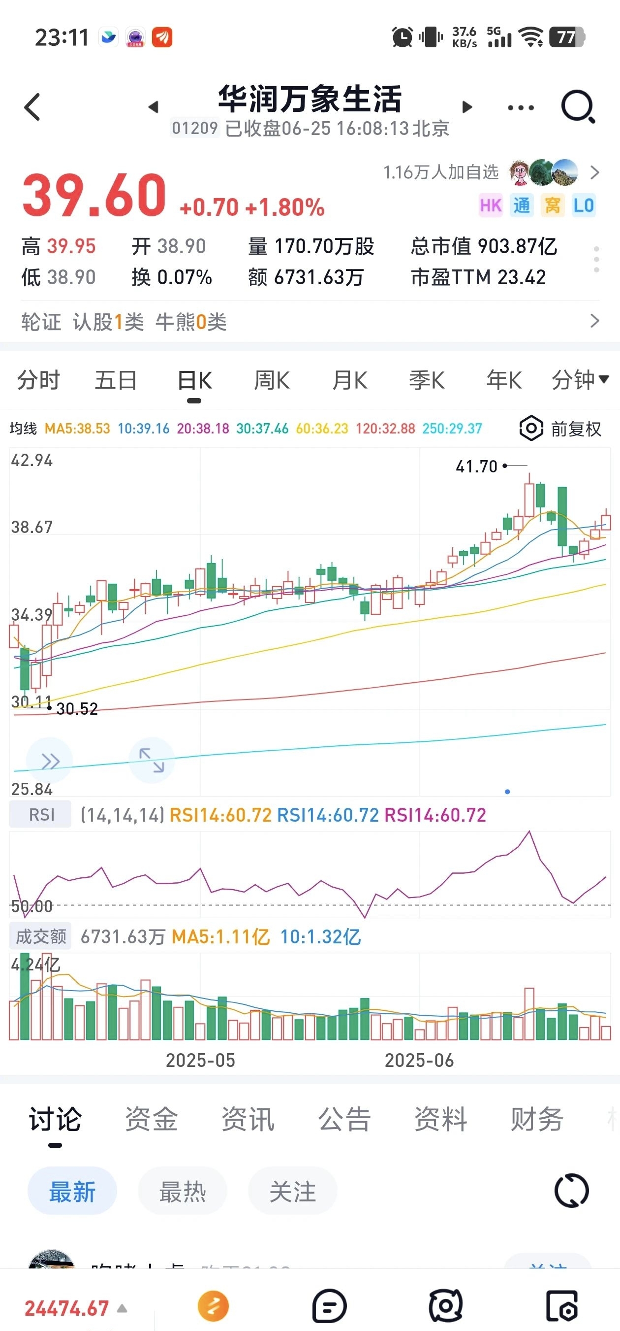Switch to 分时 chart tab
This screenshot has width=620, height=1331.
pyautogui.click(x=39, y=380)
